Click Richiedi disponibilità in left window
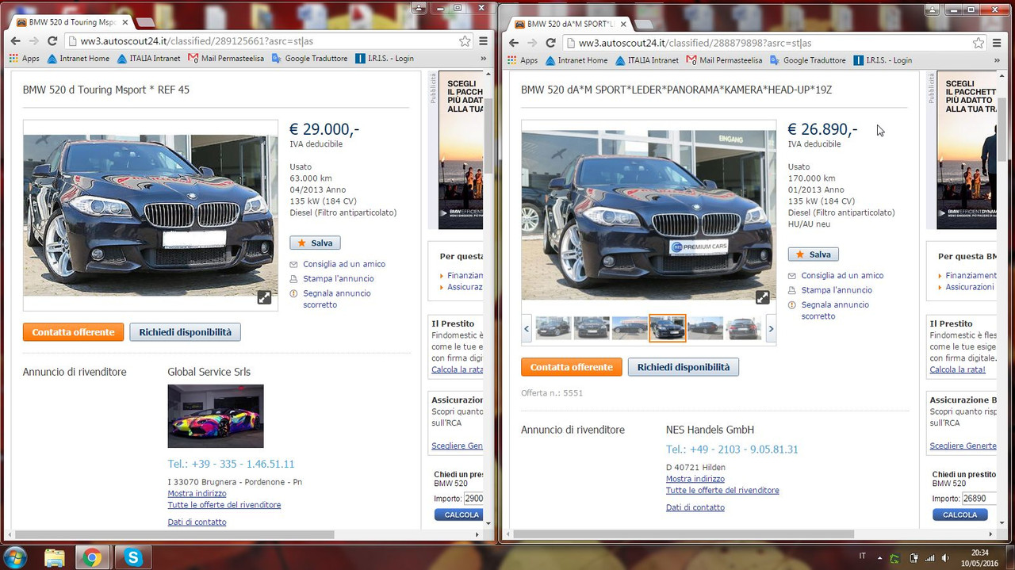 point(186,332)
